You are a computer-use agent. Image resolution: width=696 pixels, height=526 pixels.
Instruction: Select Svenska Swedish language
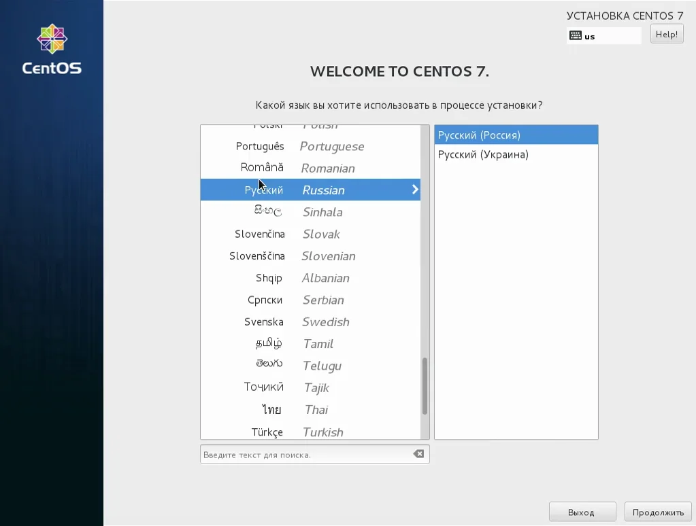click(x=310, y=321)
